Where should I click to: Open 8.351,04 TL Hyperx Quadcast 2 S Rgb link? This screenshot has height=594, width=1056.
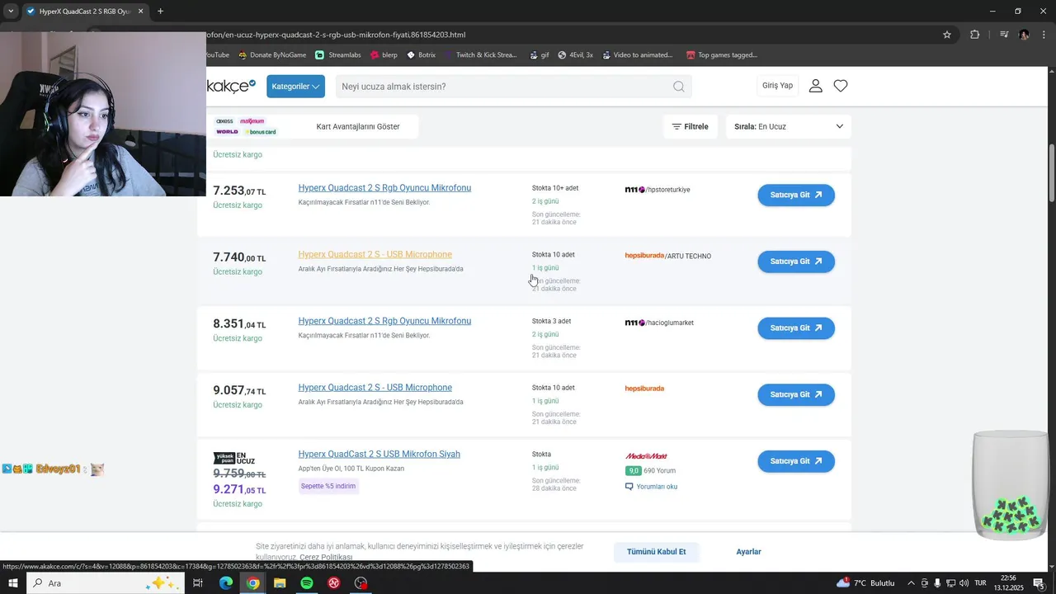(x=384, y=321)
